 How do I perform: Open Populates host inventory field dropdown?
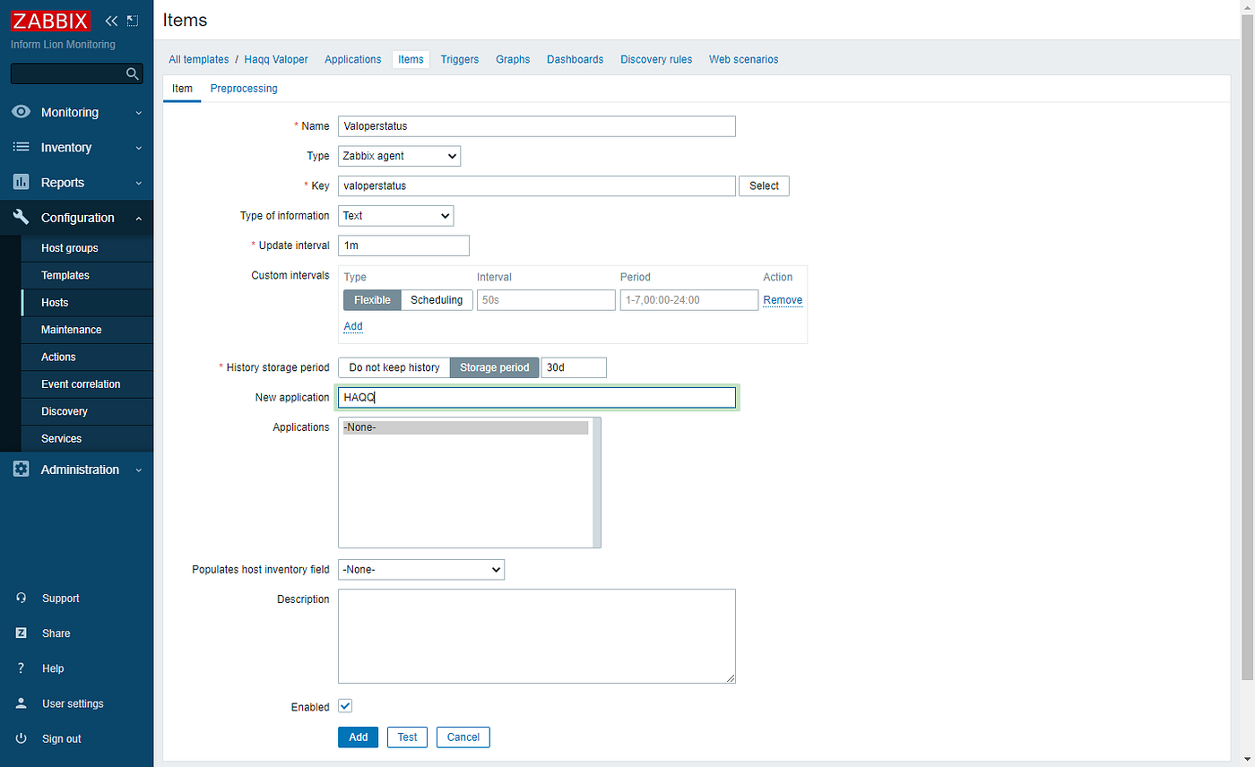pos(421,569)
